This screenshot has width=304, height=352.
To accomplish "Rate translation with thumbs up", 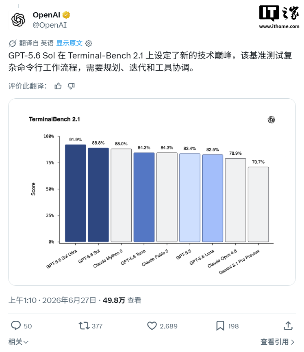I will click(58, 86).
